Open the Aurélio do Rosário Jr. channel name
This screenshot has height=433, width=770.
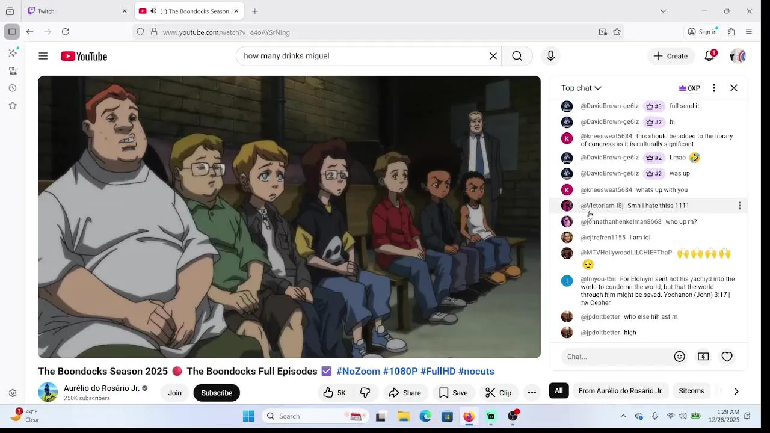point(102,388)
